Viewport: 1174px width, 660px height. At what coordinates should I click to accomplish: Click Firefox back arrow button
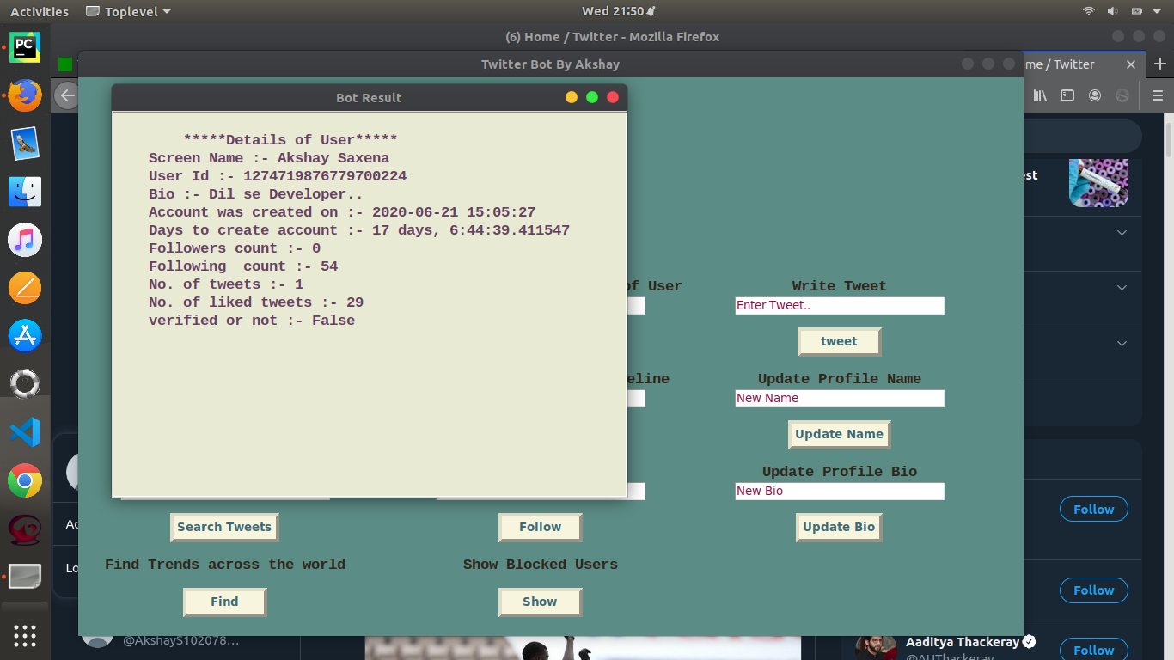pyautogui.click(x=66, y=95)
